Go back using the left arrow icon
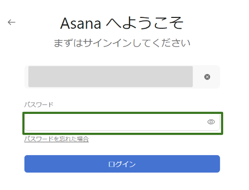The image size is (249, 190). point(11,22)
